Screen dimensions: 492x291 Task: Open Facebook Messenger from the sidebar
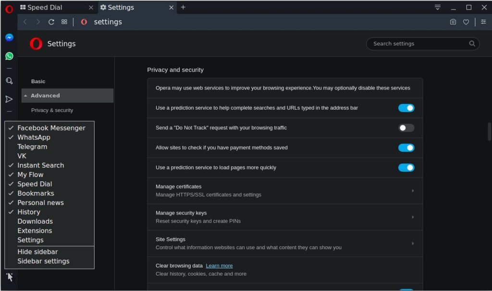click(x=9, y=38)
